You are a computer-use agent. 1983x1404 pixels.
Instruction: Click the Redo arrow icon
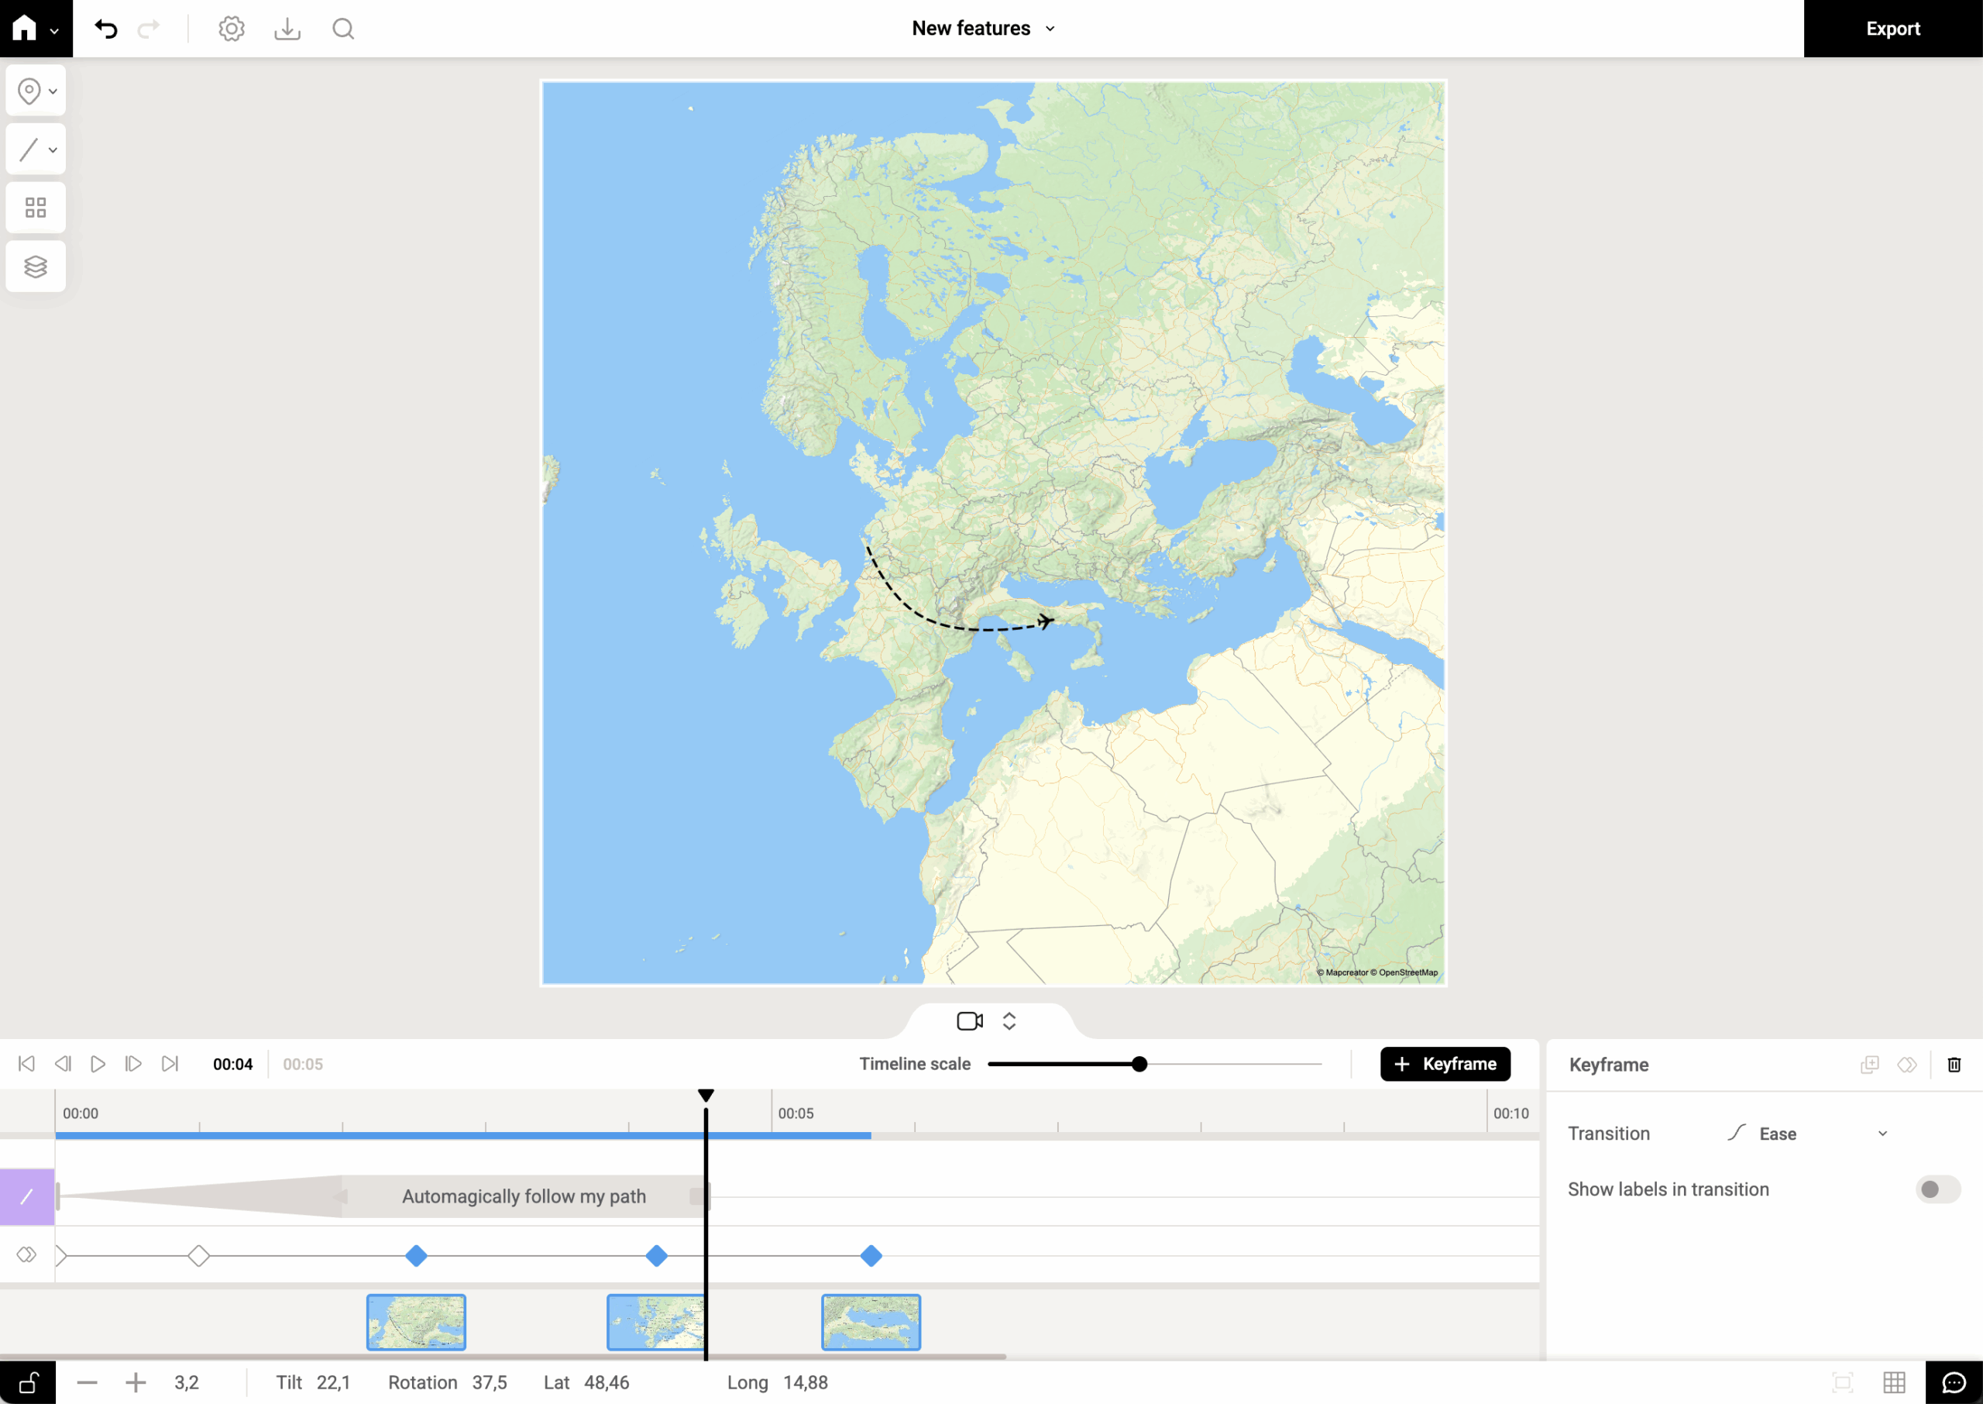[149, 29]
